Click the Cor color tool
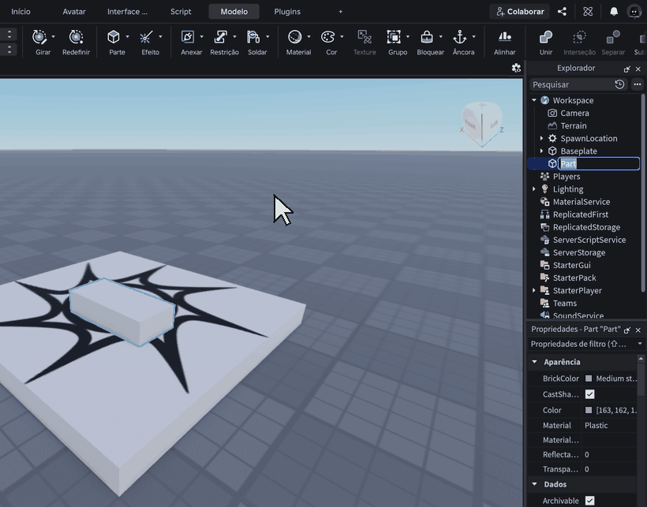This screenshot has width=647, height=507. (x=328, y=42)
